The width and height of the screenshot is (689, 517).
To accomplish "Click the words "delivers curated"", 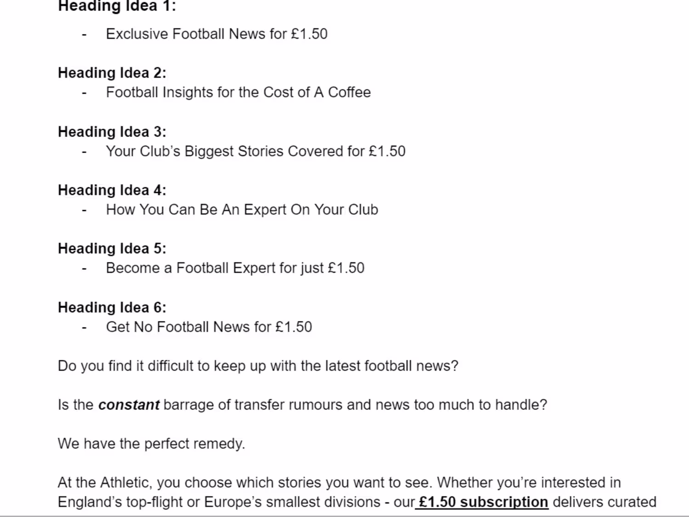I will pyautogui.click(x=604, y=502).
